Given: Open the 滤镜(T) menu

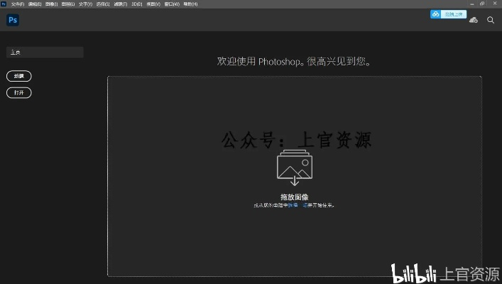Looking at the screenshot, I should tap(120, 4).
